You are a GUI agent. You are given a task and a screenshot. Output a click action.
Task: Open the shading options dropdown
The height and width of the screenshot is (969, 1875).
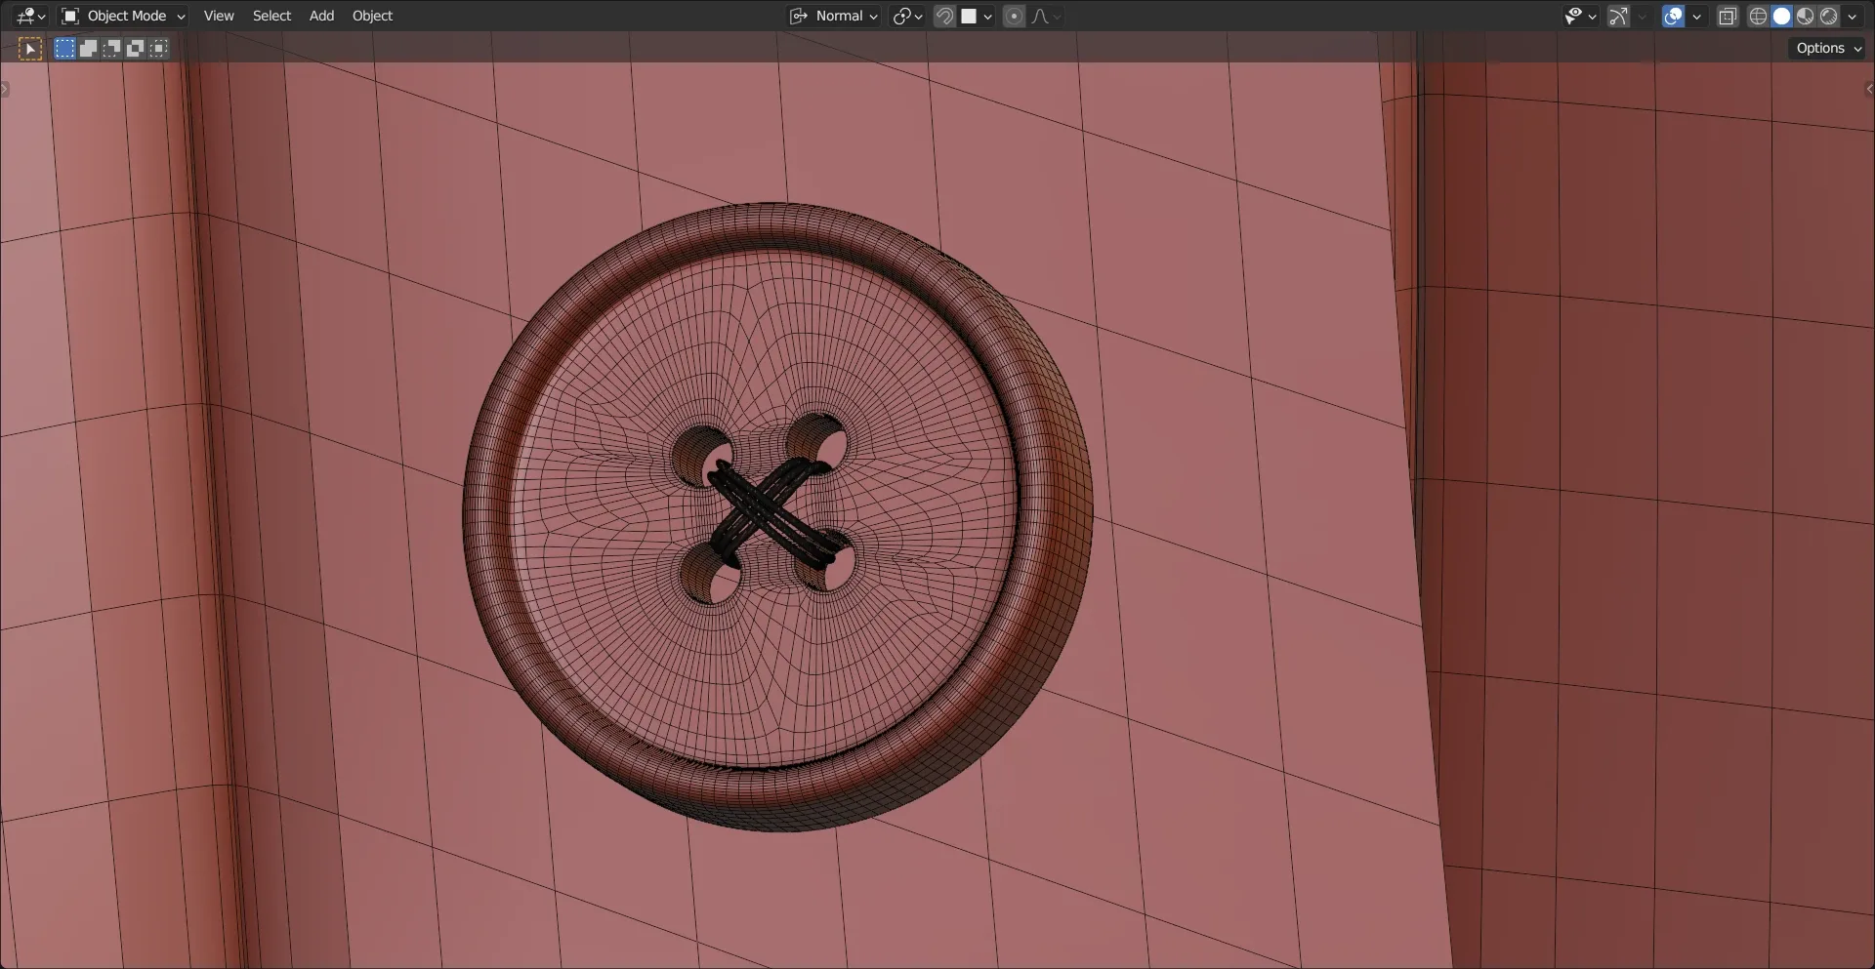click(x=1853, y=16)
